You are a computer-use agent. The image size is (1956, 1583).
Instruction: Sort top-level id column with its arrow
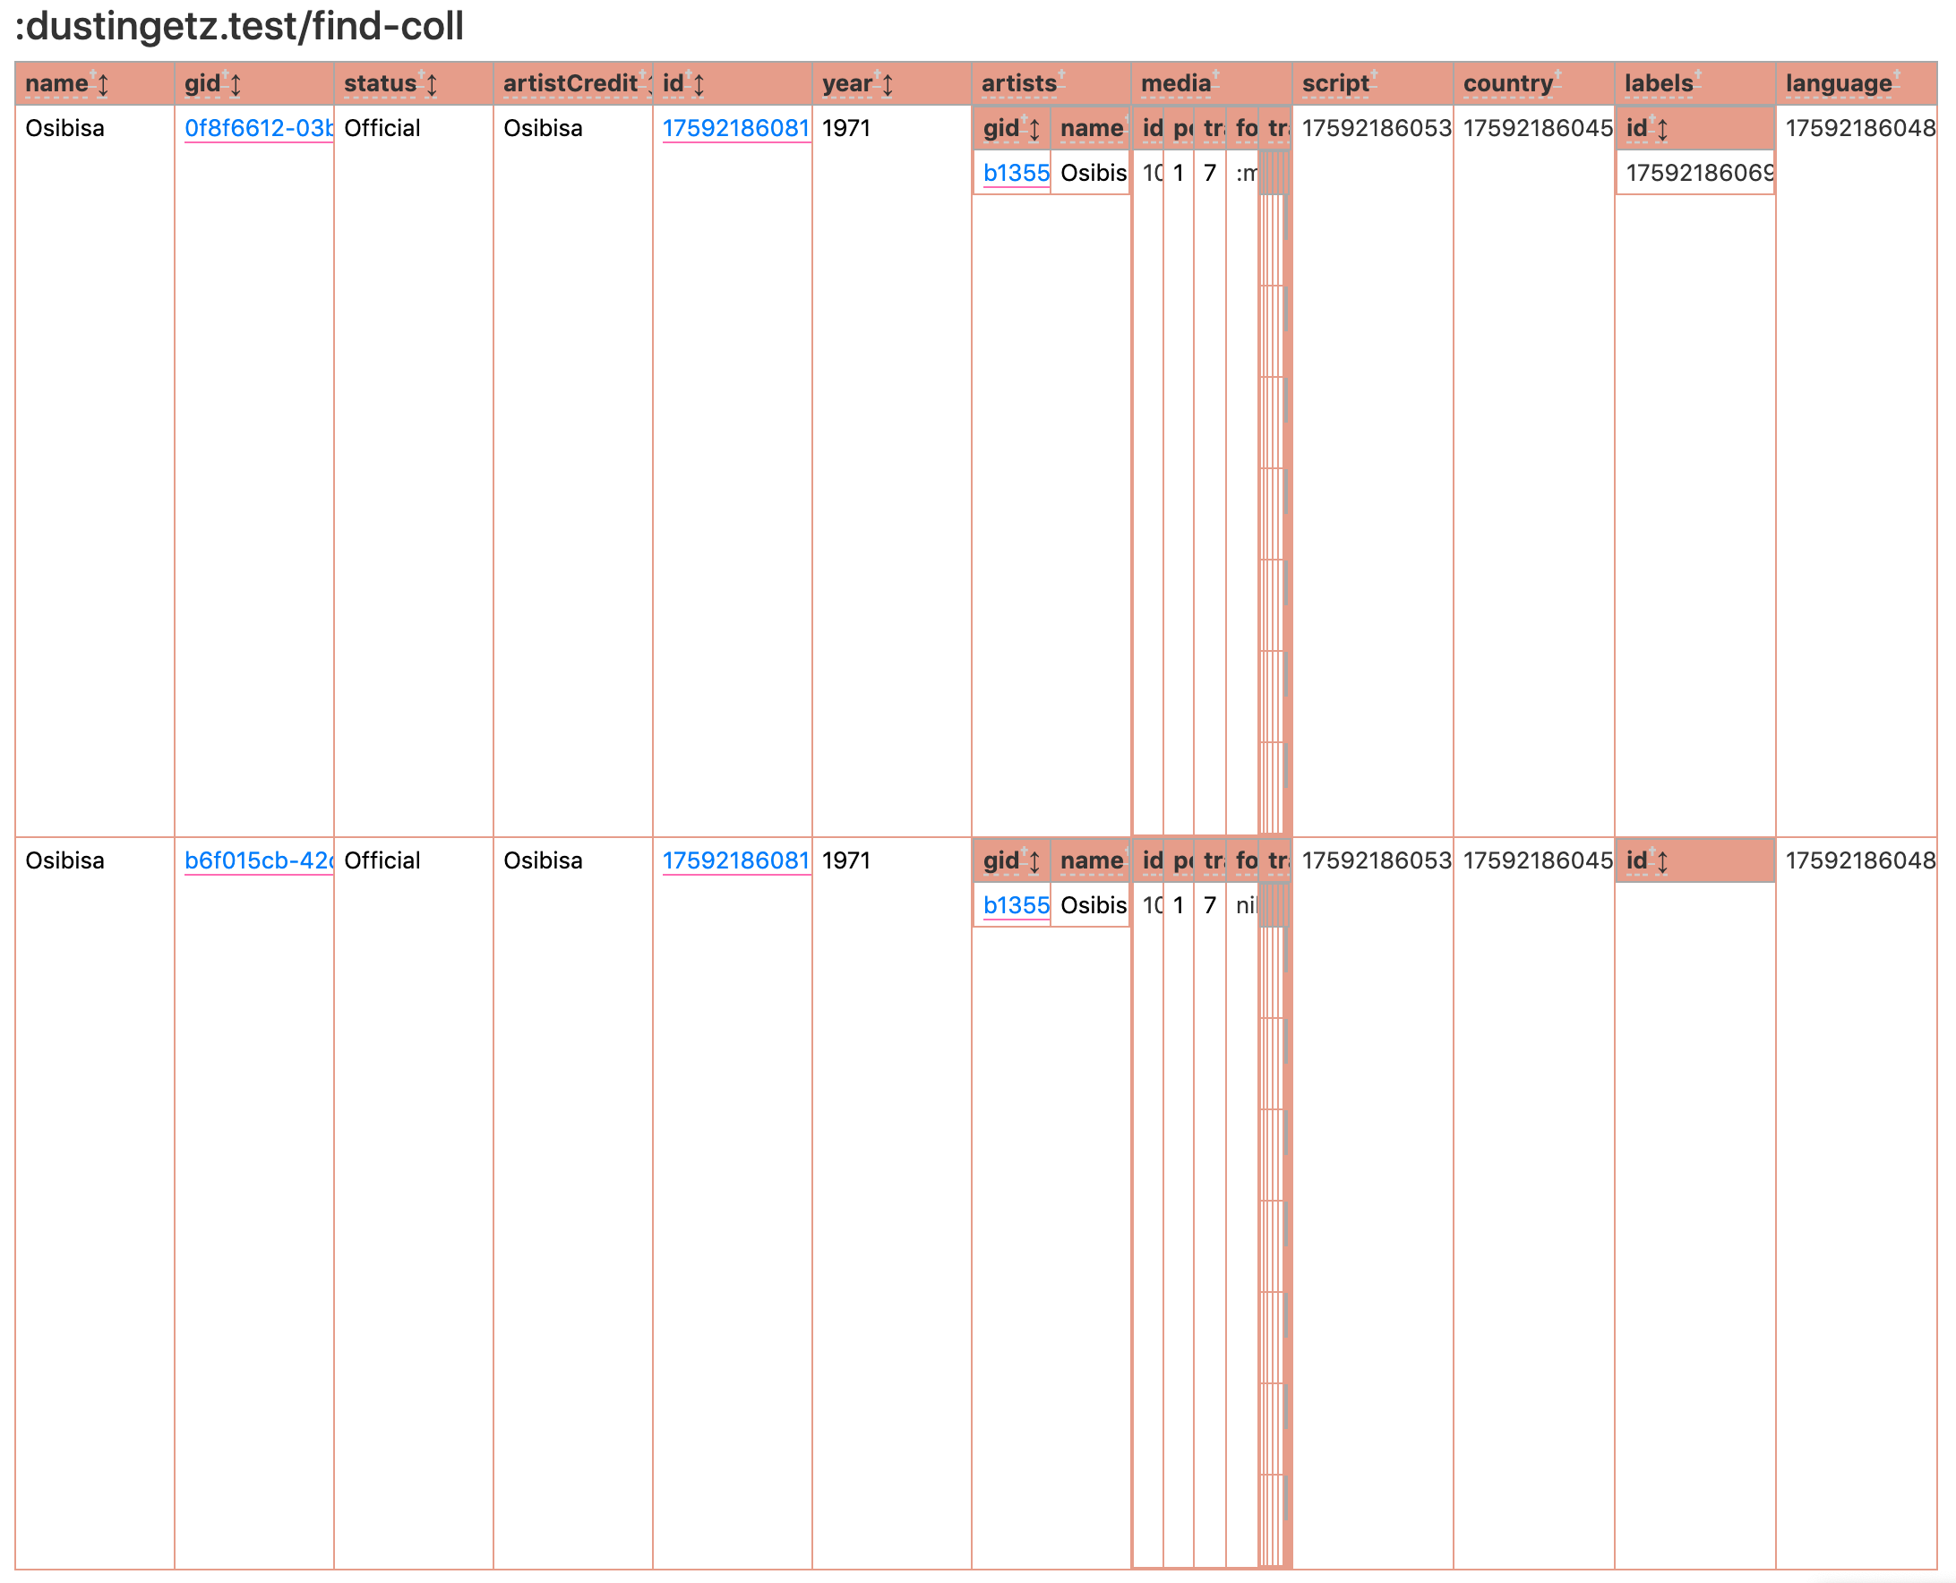point(699,85)
